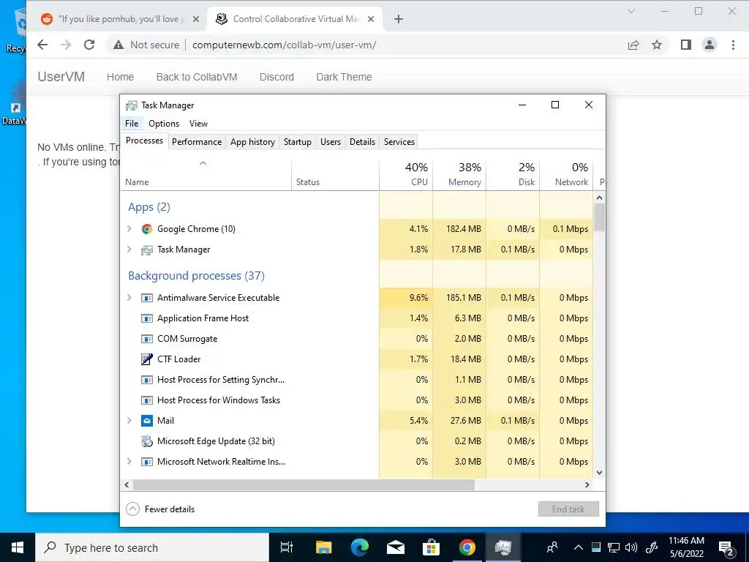Sort processes by CPU column
The width and height of the screenshot is (749, 562).
click(x=406, y=174)
